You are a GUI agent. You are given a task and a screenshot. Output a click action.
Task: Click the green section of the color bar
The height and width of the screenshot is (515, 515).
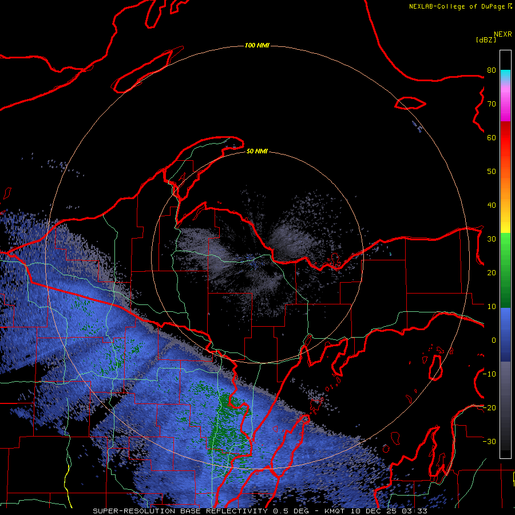(x=505, y=270)
